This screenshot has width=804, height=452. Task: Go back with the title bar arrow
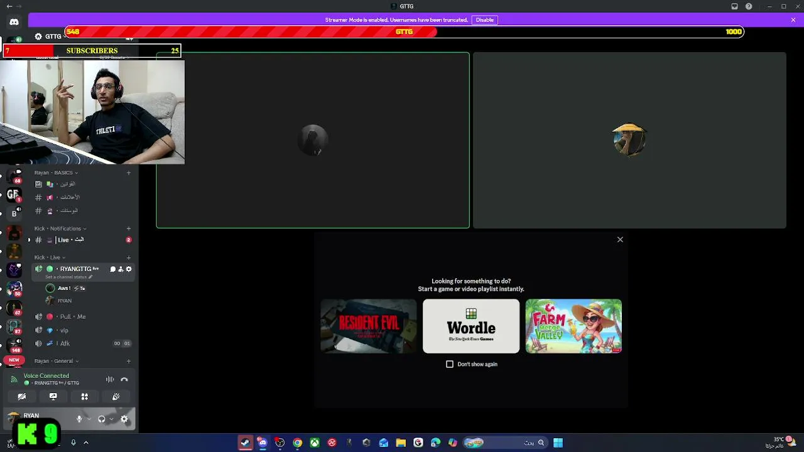[x=9, y=6]
